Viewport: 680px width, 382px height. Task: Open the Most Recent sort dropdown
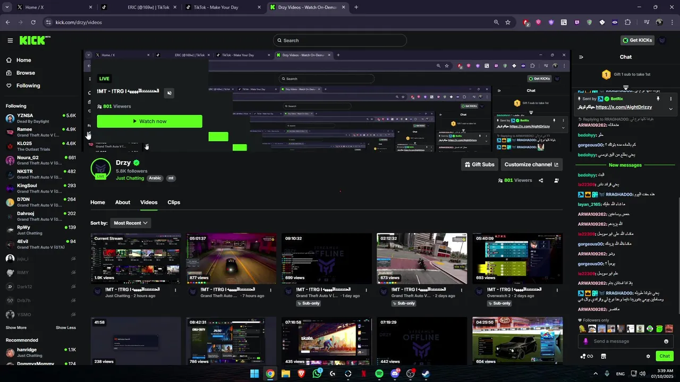130,223
